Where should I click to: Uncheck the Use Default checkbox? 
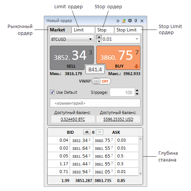pyautogui.click(x=52, y=92)
